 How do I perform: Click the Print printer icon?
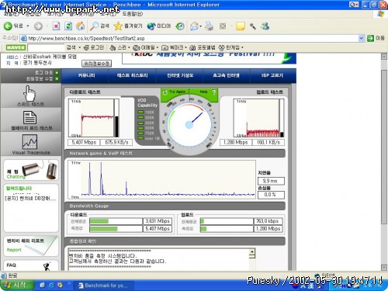[x=209, y=26]
